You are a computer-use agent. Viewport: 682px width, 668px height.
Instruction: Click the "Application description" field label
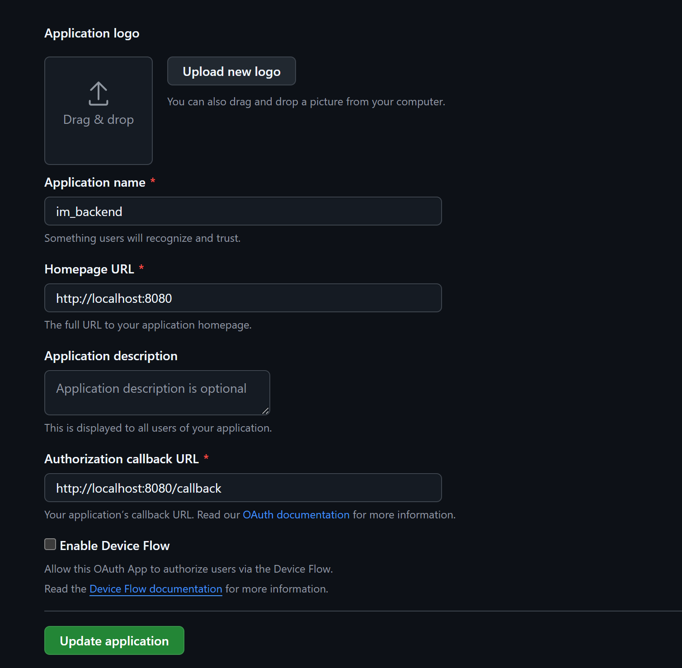pyautogui.click(x=111, y=356)
